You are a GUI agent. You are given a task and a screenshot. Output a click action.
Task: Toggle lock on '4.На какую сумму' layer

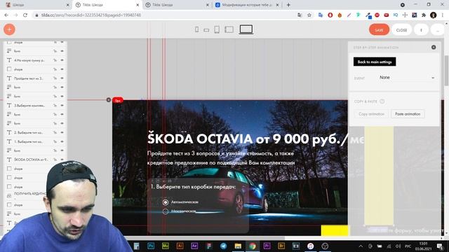55,60
